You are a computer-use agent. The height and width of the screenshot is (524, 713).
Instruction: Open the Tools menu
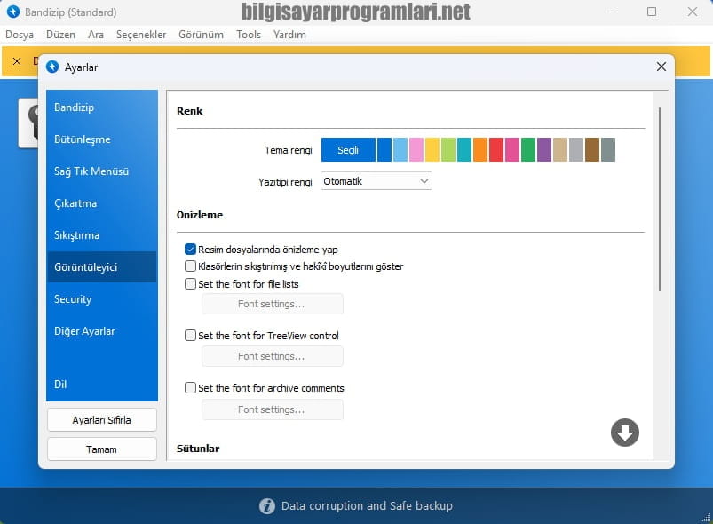pyautogui.click(x=249, y=35)
